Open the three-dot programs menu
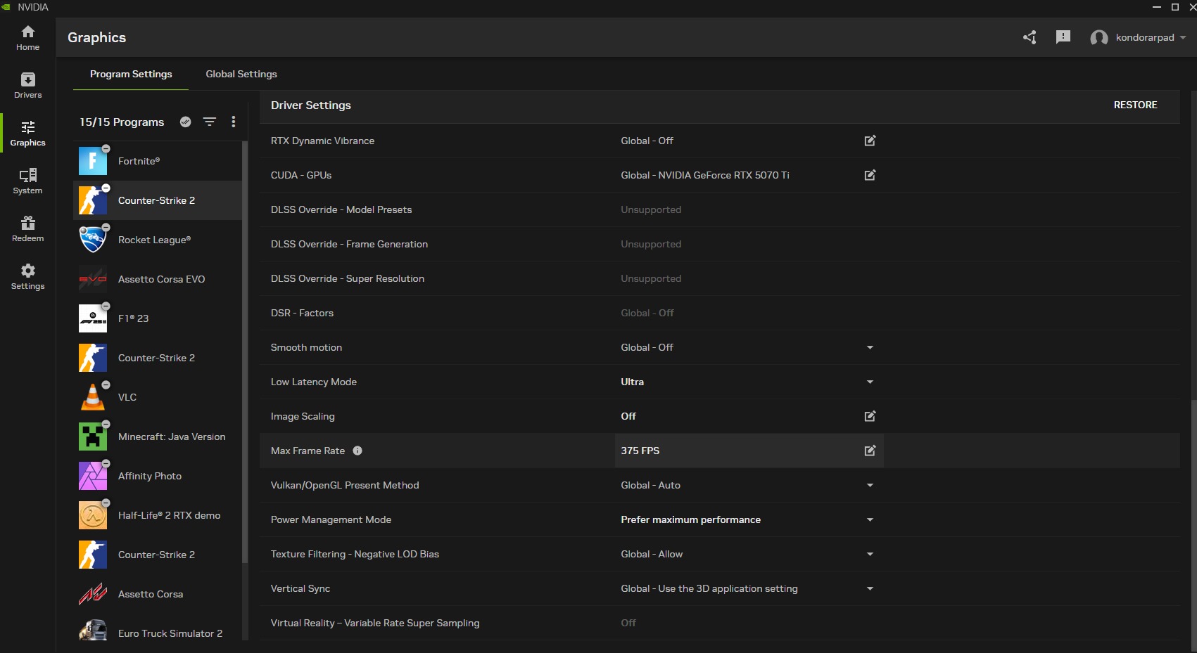Screen dimensions: 1197x653 234,122
